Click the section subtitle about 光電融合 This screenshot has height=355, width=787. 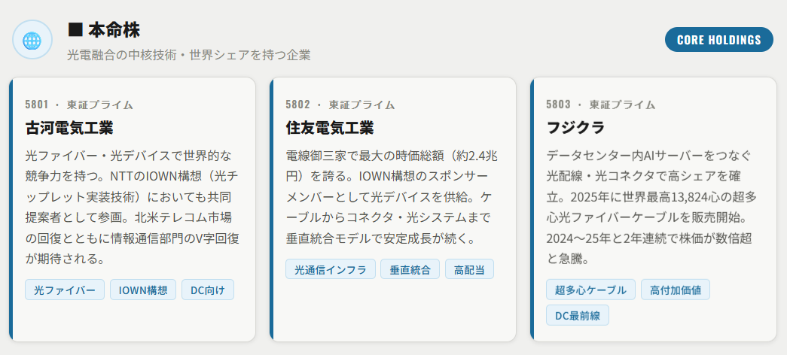click(189, 55)
